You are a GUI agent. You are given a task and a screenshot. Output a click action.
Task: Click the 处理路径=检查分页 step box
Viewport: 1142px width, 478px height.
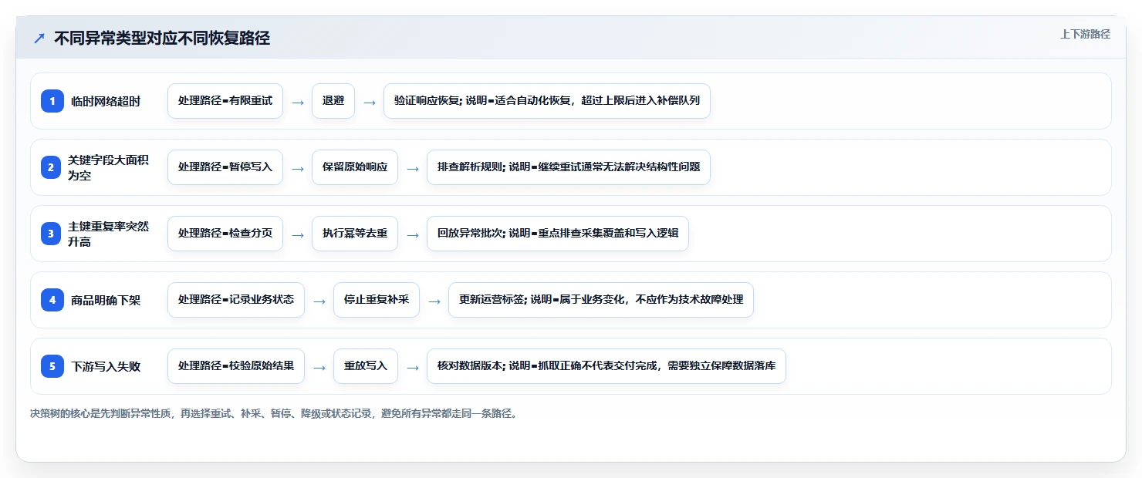(x=225, y=234)
